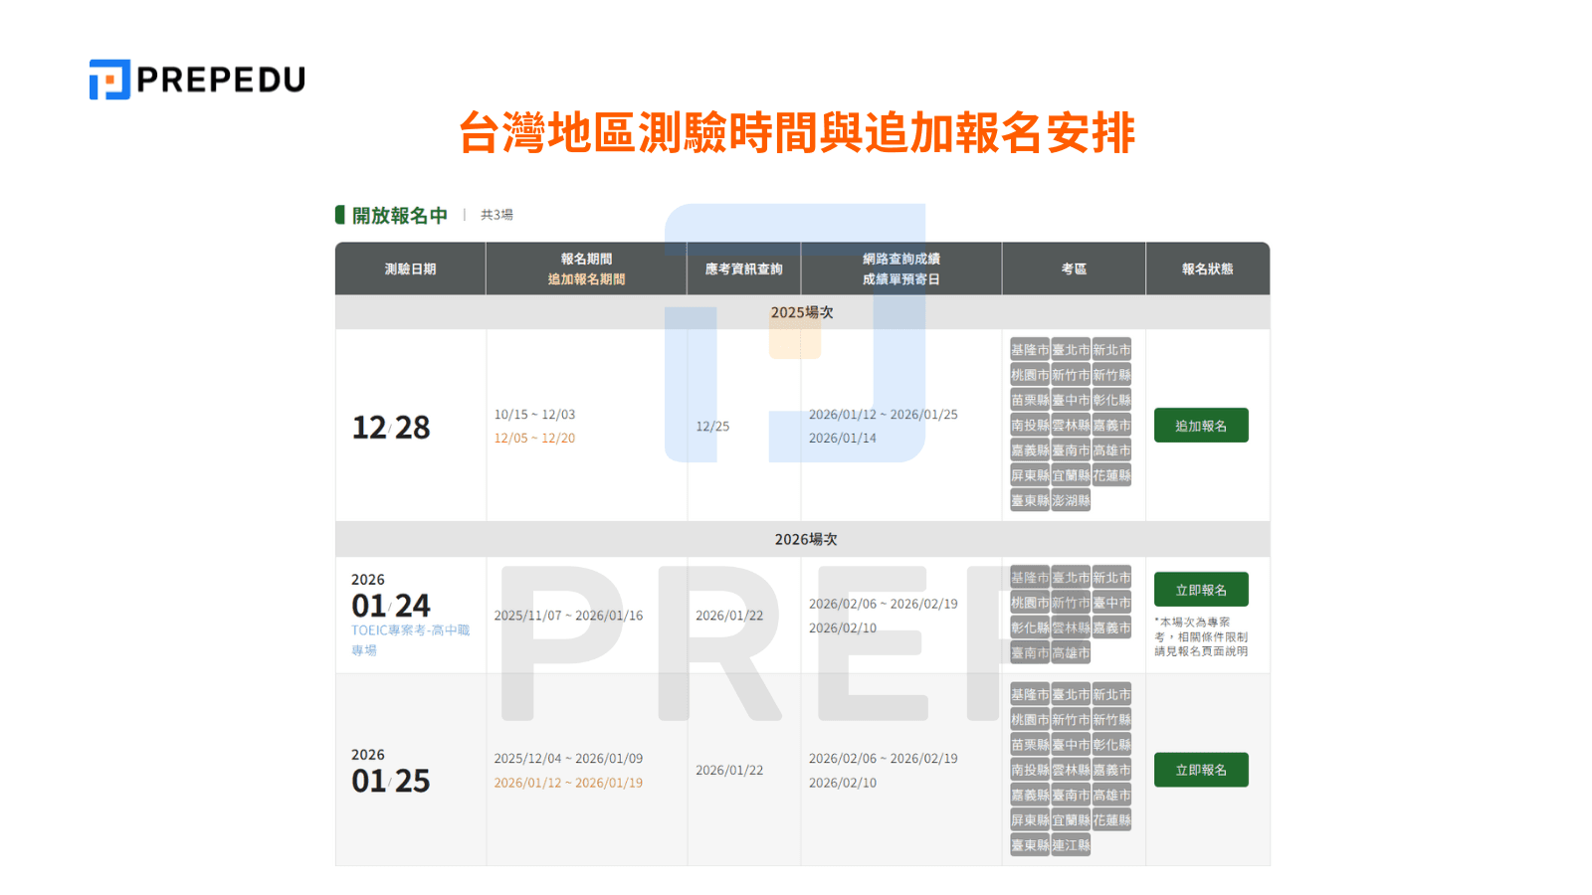Click the 追加報名 button for the 12/28 exam
Screen dimensions: 1592x895
coord(1201,426)
